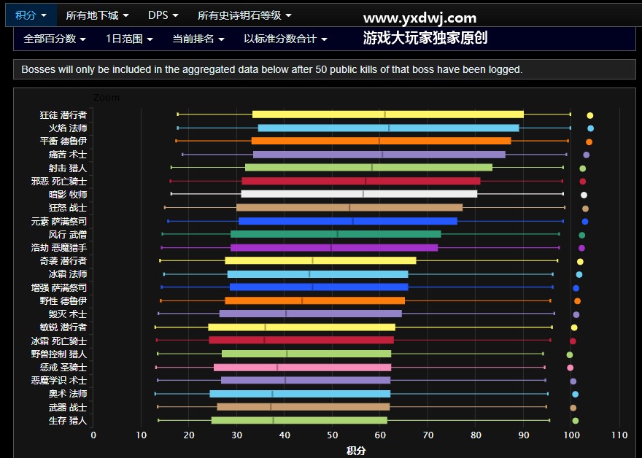Expand the 所有史诗钥石等级 dropdown

[x=244, y=15]
